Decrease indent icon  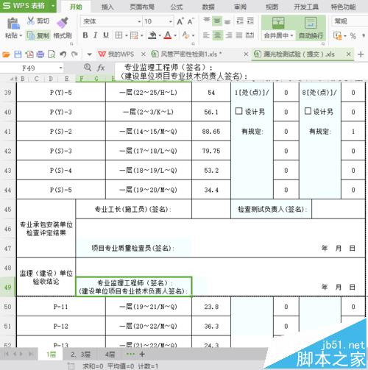pyautogui.click(x=240, y=21)
